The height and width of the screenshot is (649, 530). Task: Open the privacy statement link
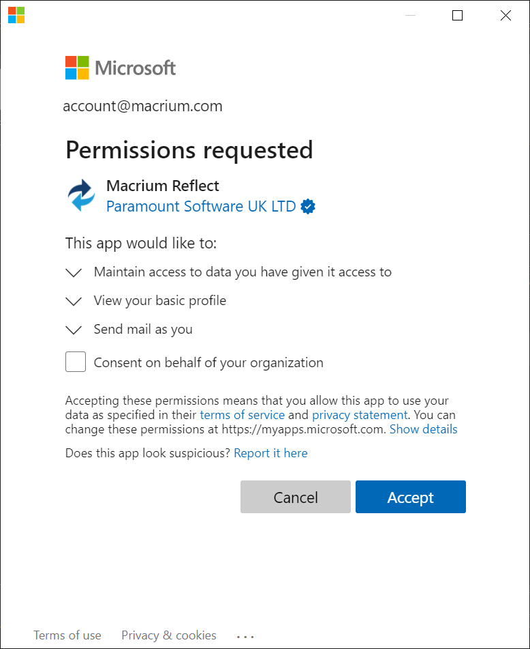(359, 415)
